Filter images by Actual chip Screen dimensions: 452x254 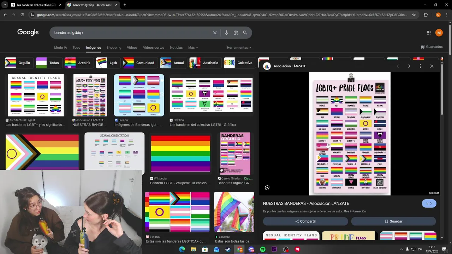tap(173, 63)
